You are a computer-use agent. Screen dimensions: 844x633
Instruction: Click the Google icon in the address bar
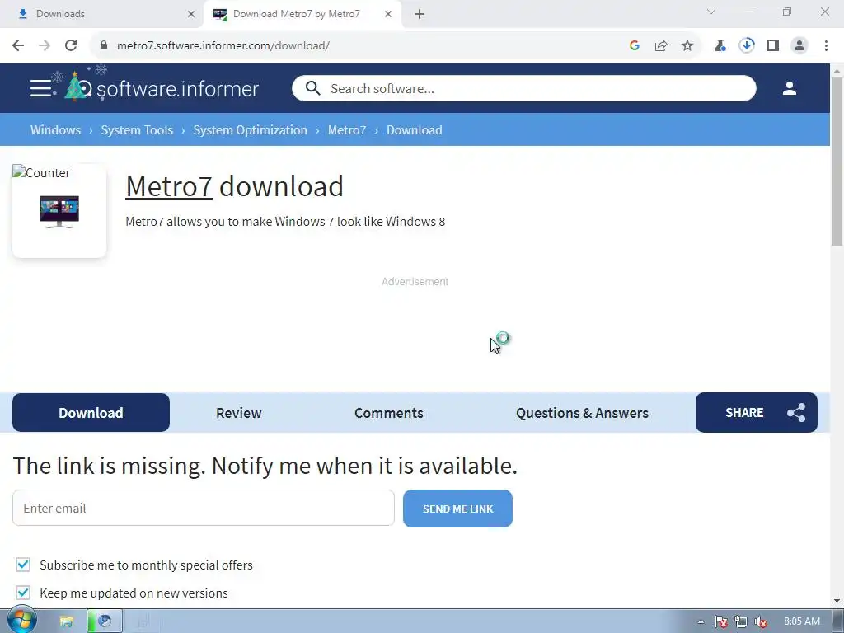click(635, 46)
